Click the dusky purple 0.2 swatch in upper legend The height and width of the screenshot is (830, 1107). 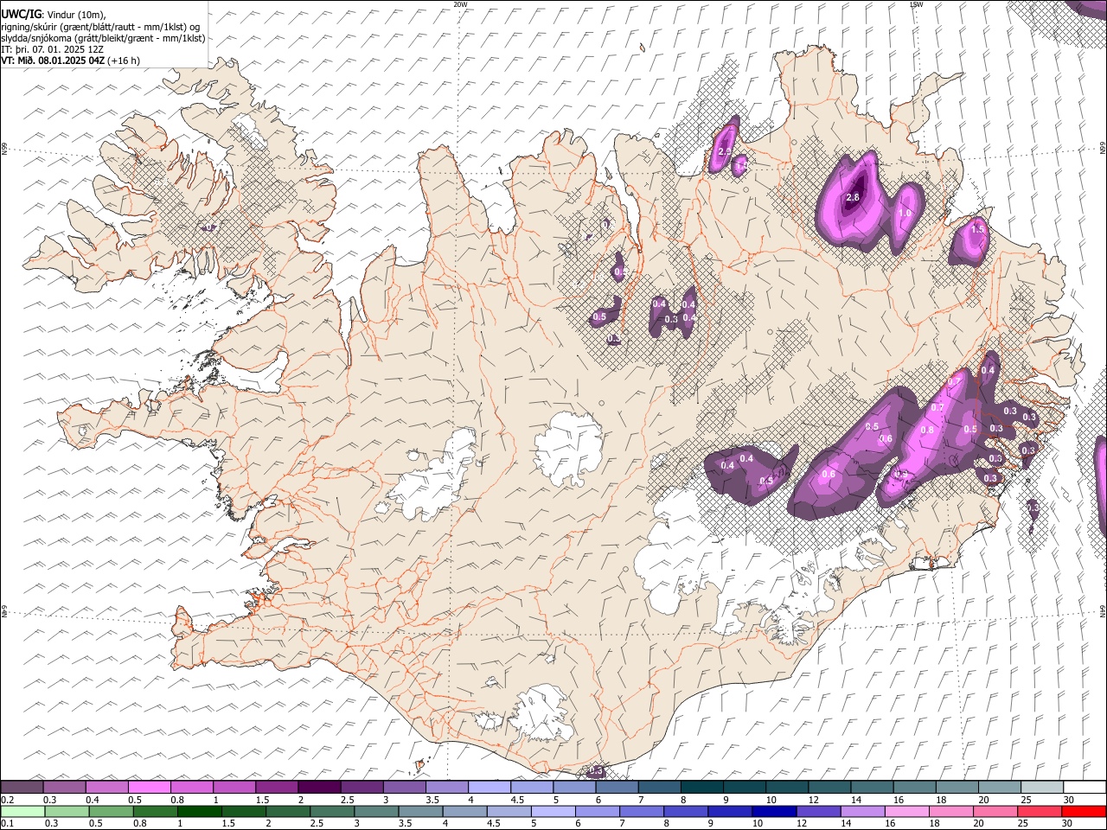[x=22, y=787]
